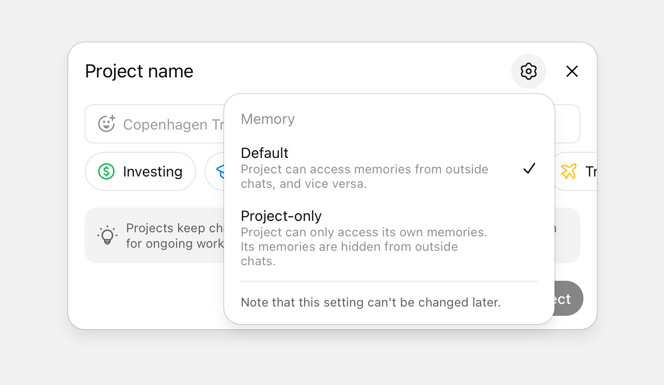The height and width of the screenshot is (385, 664).
Task: Click the yellow airplane icon
Action: point(568,171)
